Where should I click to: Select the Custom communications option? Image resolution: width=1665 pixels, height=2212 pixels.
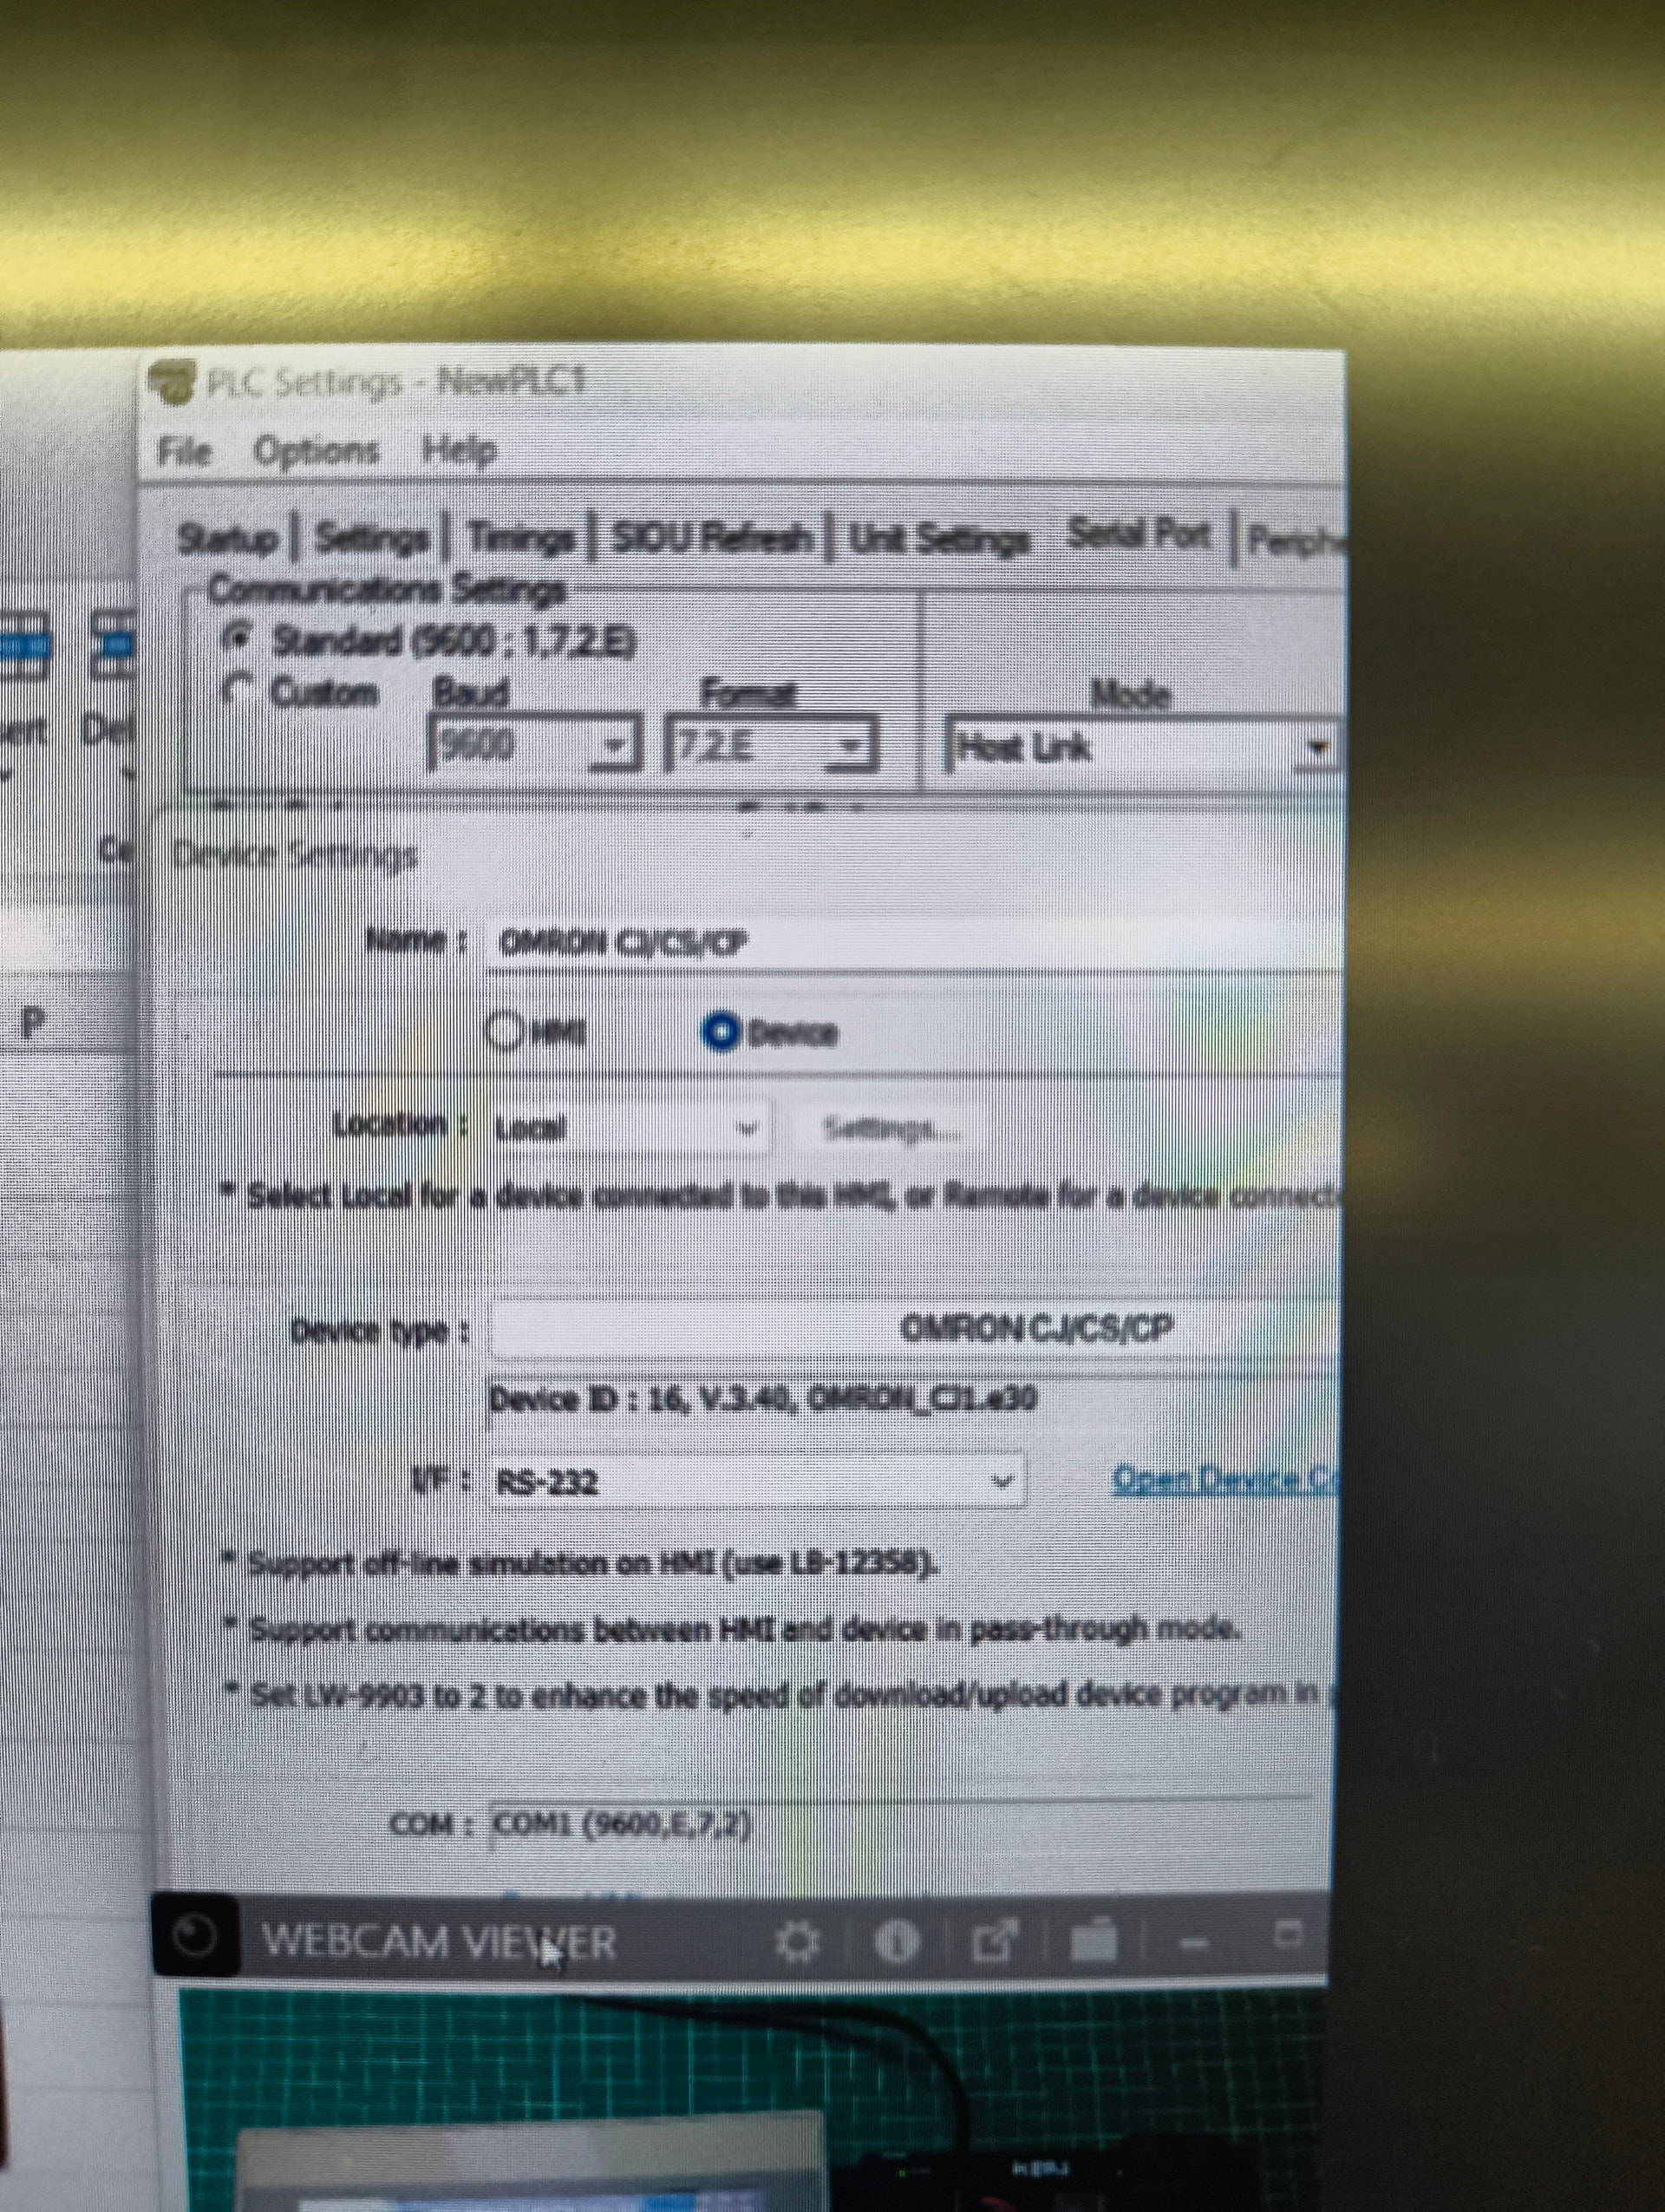(x=240, y=689)
